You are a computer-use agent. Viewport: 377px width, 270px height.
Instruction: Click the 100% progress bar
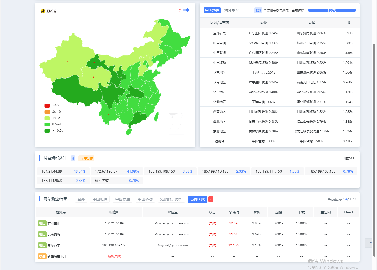(x=332, y=10)
